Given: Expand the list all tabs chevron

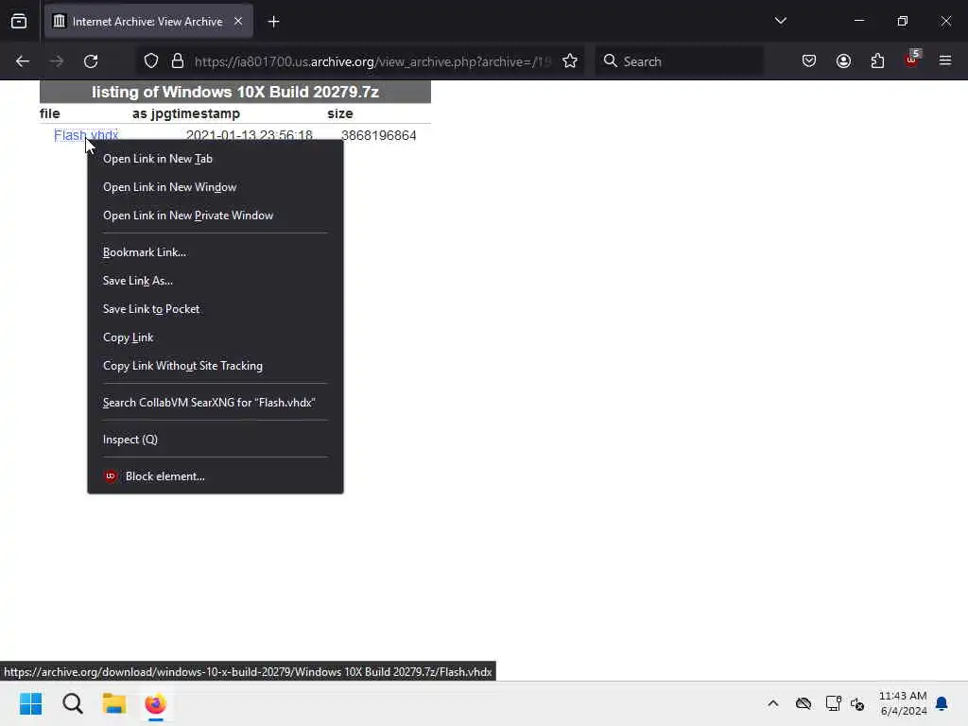Looking at the screenshot, I should pyautogui.click(x=780, y=21).
